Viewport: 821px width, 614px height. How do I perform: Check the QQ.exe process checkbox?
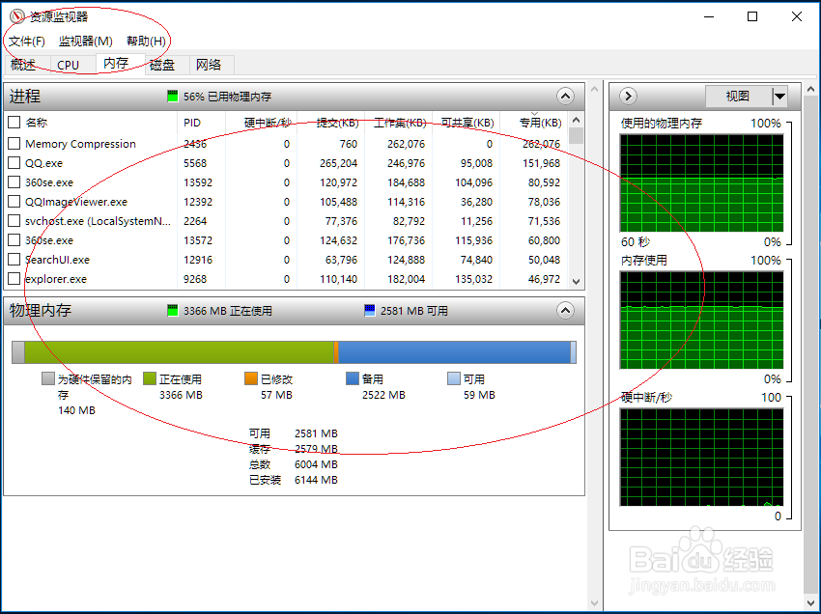click(x=14, y=162)
